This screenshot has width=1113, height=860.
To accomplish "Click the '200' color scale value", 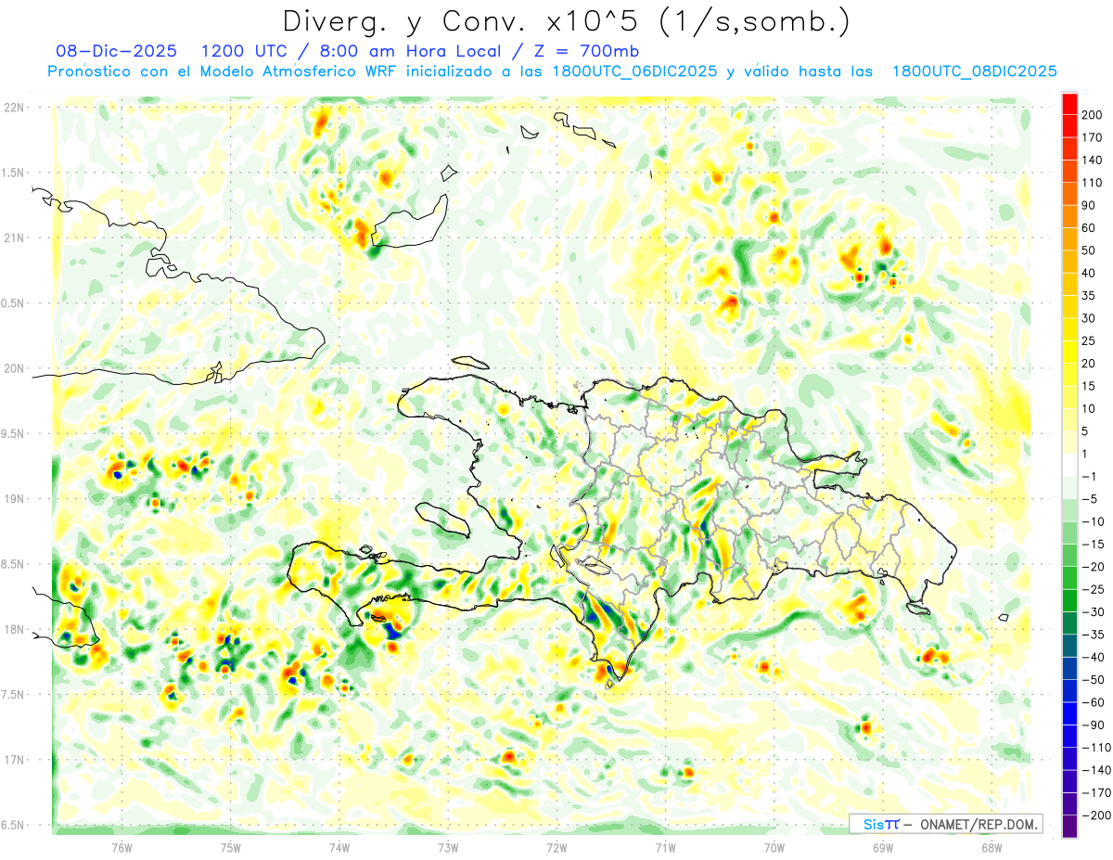I will [1092, 114].
